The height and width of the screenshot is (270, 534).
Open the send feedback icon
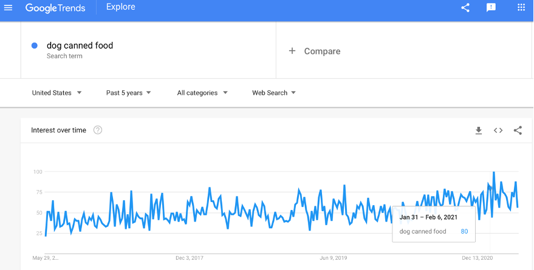pos(491,7)
